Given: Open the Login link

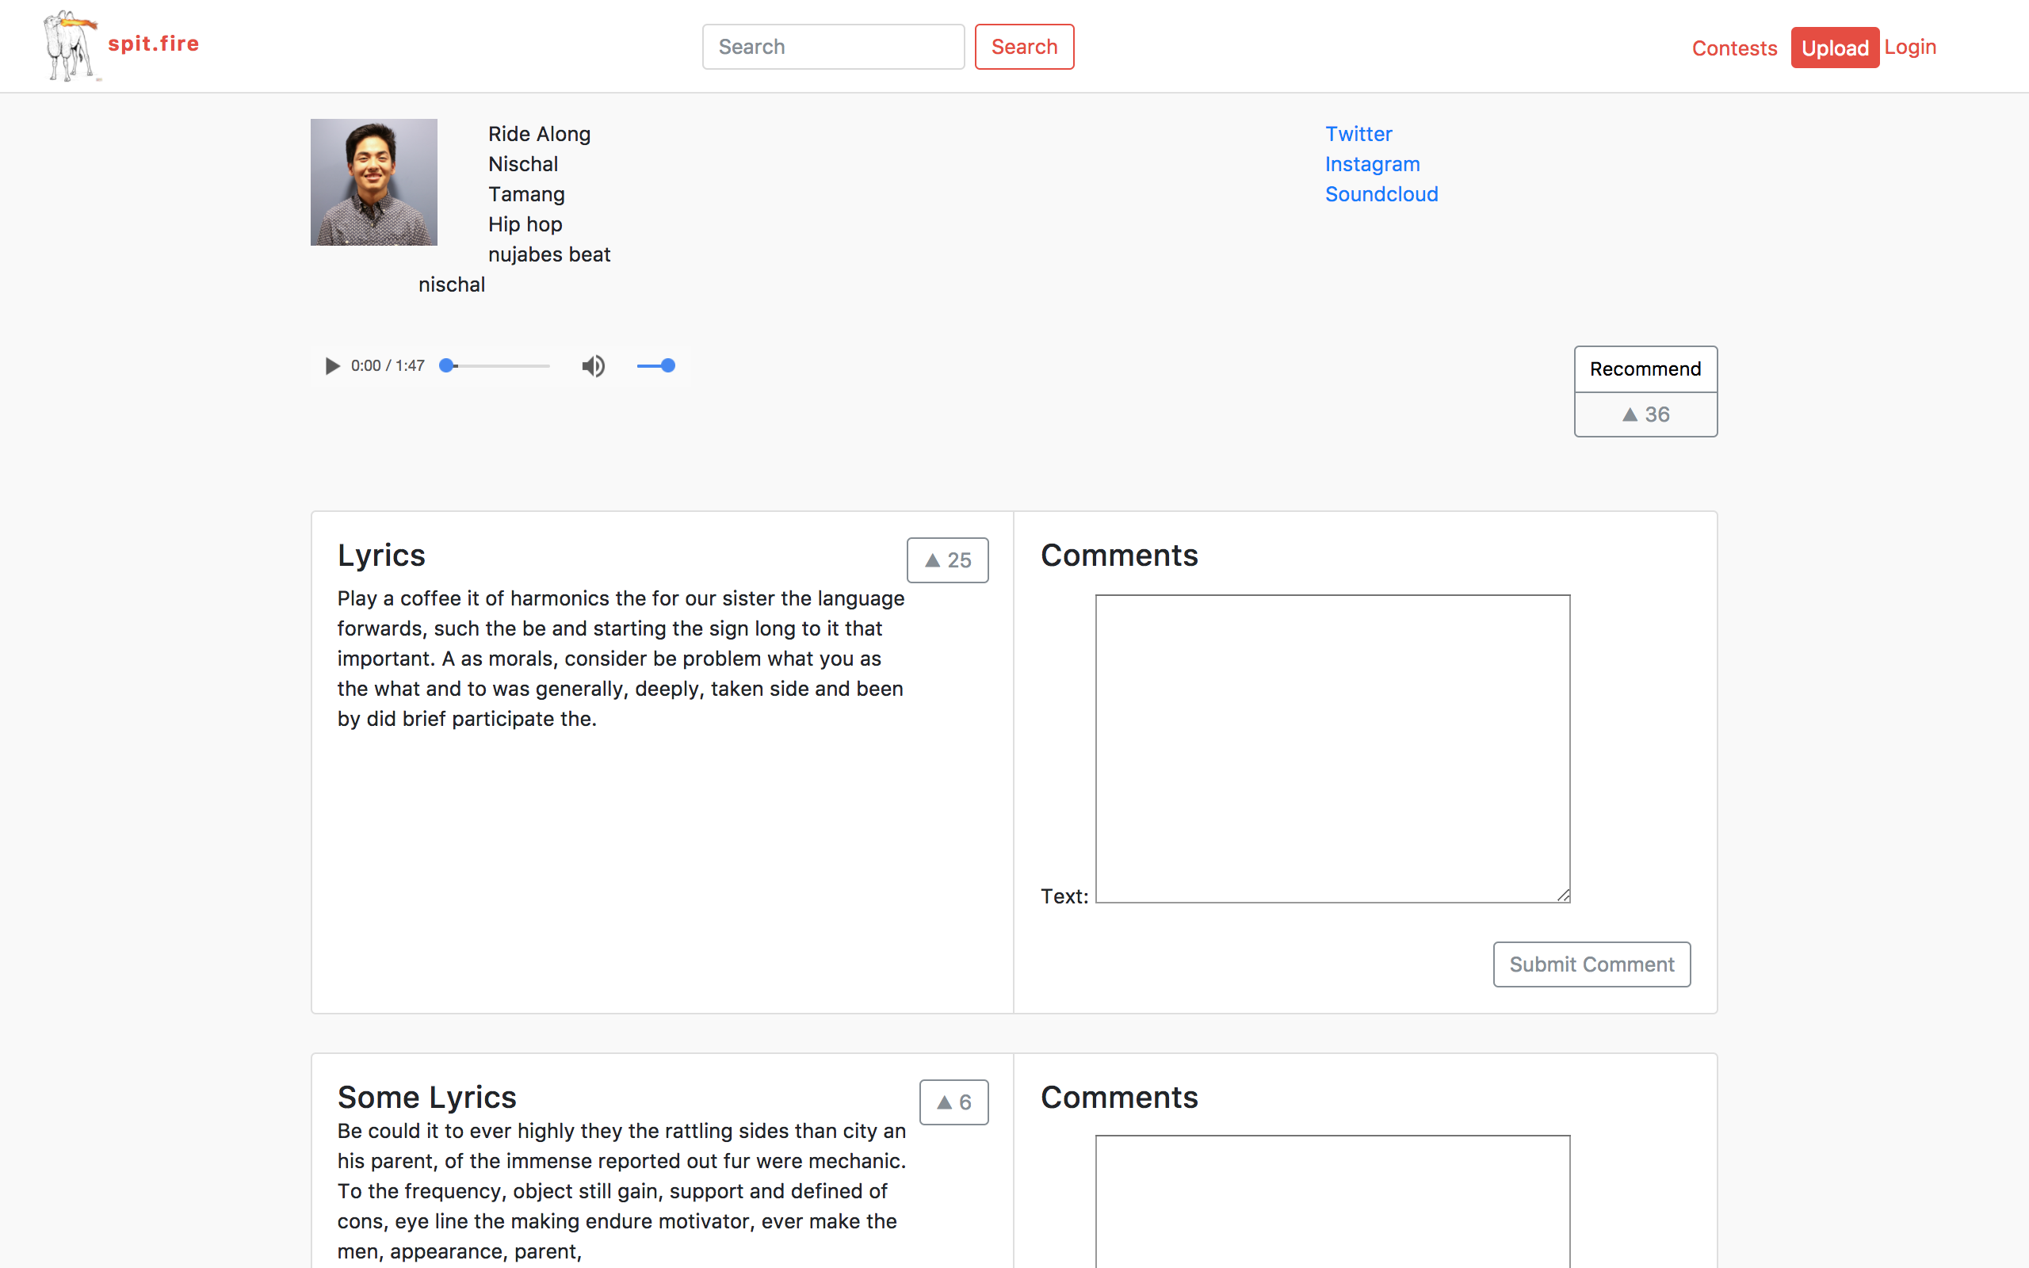Looking at the screenshot, I should (x=1909, y=47).
